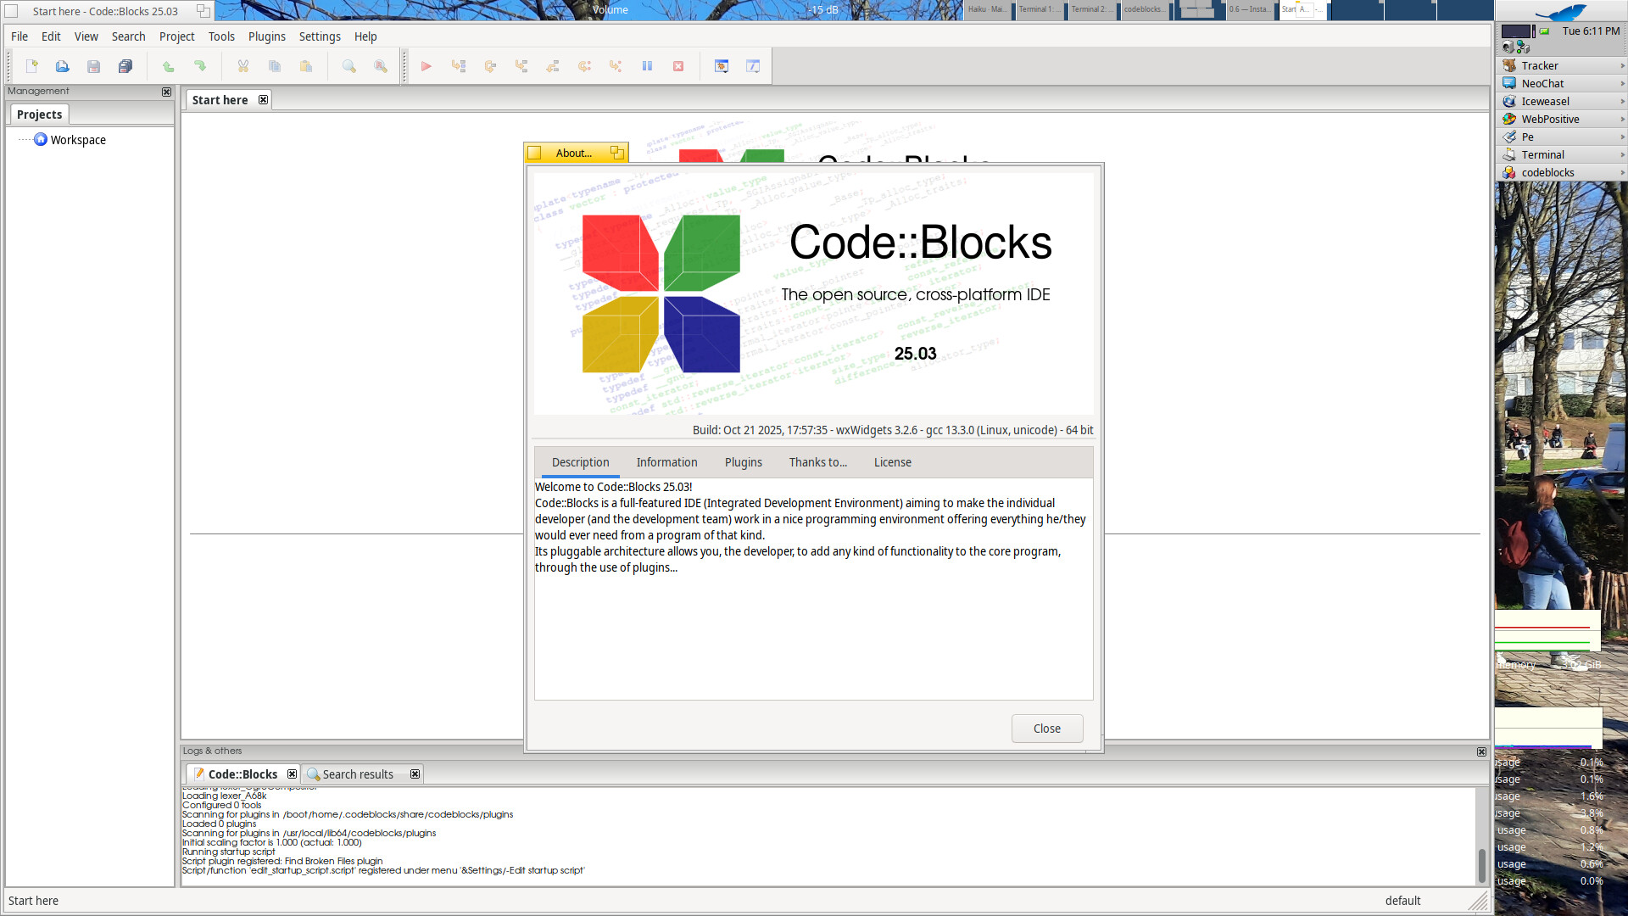Switch to the License tab
The image size is (1628, 916).
pyautogui.click(x=892, y=462)
